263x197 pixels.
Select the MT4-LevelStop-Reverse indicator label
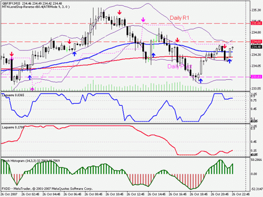pyautogui.click(x=36, y=7)
